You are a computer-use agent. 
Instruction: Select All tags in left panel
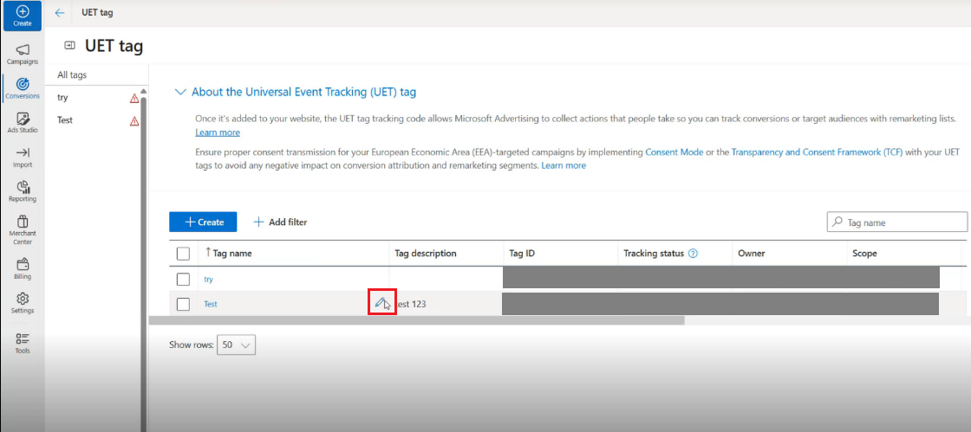[72, 74]
